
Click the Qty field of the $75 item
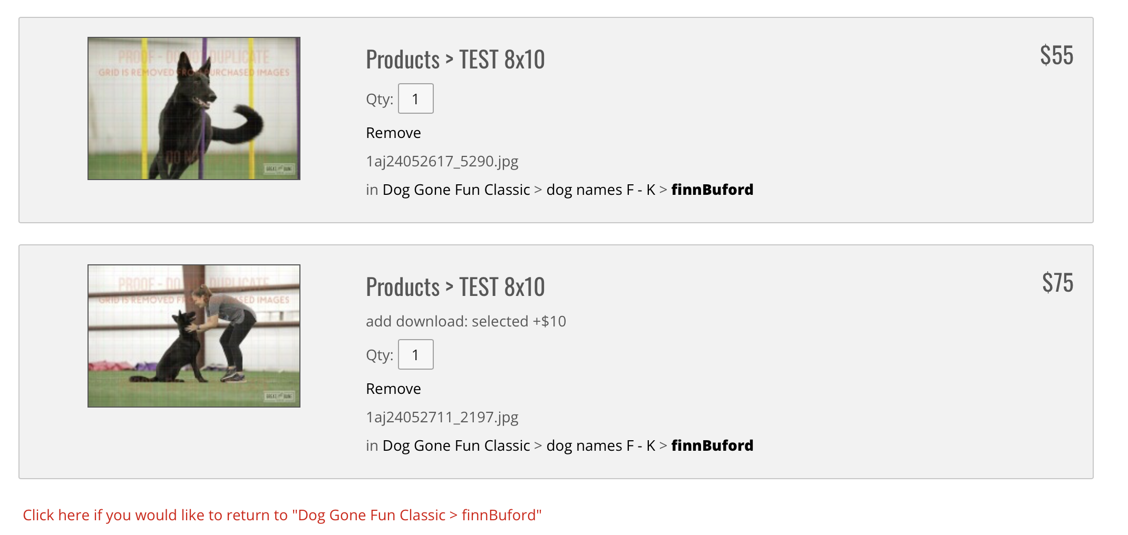coord(416,354)
